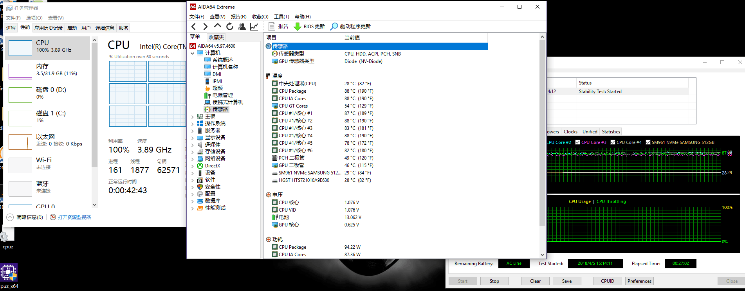Click 存储设备 item in tree
Image resolution: width=745 pixels, height=291 pixels.
click(211, 151)
